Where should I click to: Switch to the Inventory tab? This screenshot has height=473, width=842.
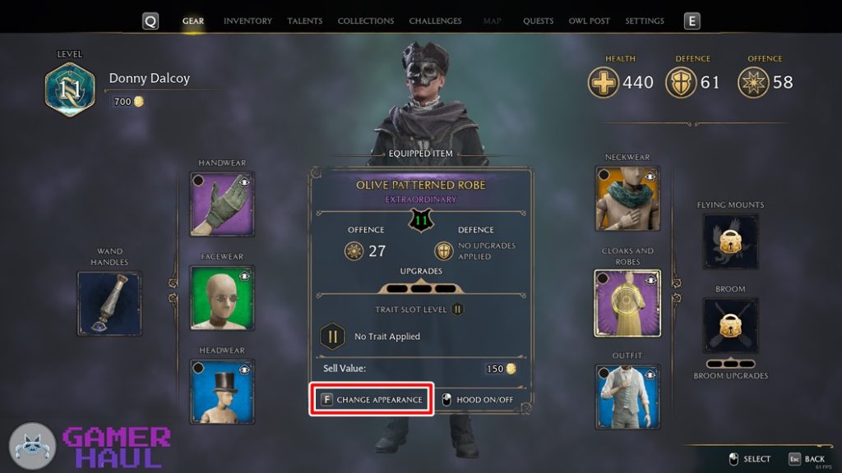[x=248, y=21]
